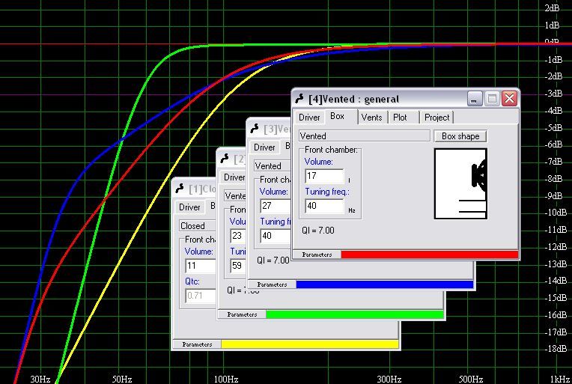Click the Vented box type field in window [3]
The height and width of the screenshot is (384, 572).
click(272, 166)
